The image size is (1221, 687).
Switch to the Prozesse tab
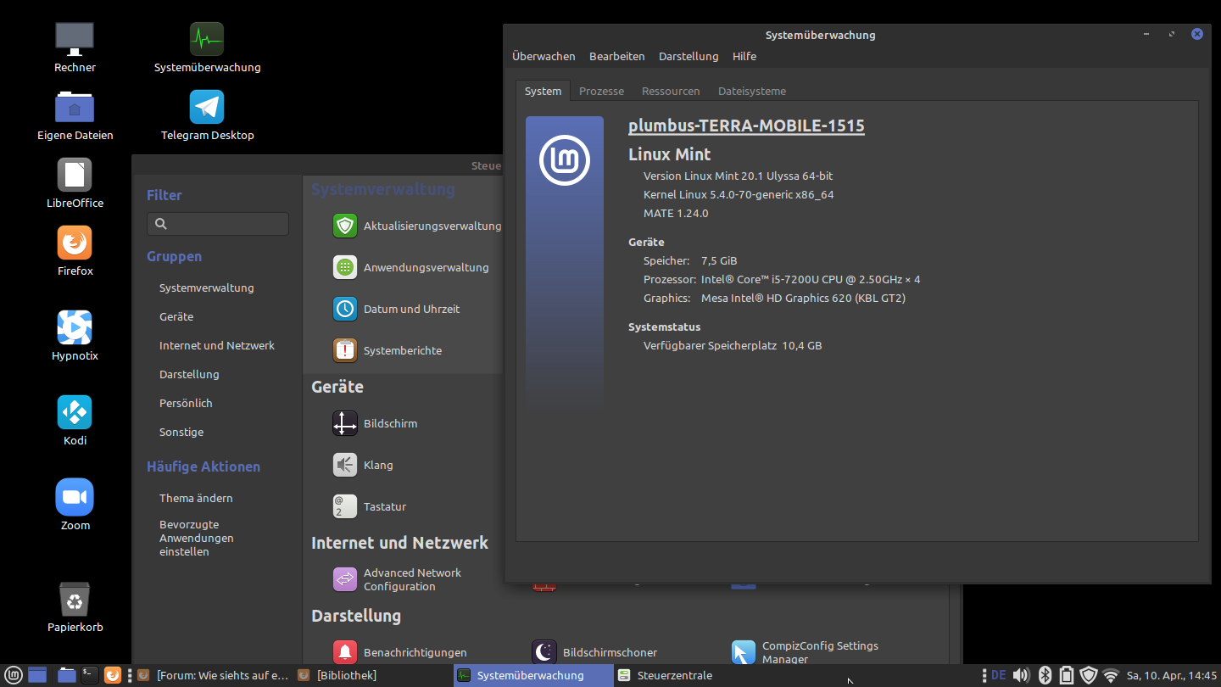point(601,91)
